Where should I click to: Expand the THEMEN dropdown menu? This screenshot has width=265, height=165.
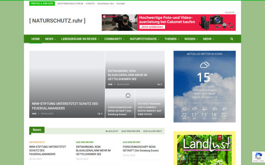pos(172,39)
